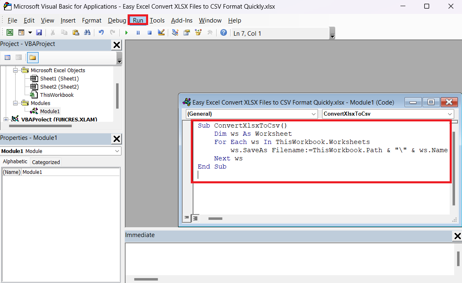This screenshot has height=283, width=462.
Task: Switch to Full Module View button
Action: tap(195, 218)
